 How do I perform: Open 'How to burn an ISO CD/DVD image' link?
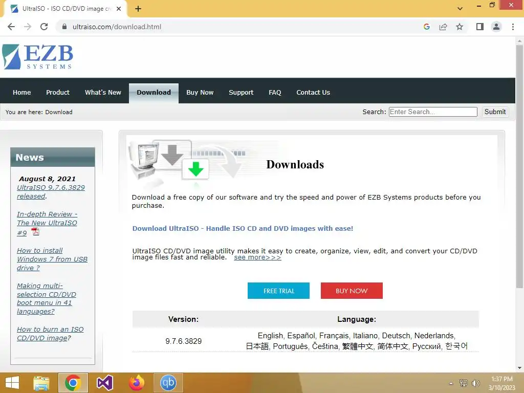coord(50,334)
